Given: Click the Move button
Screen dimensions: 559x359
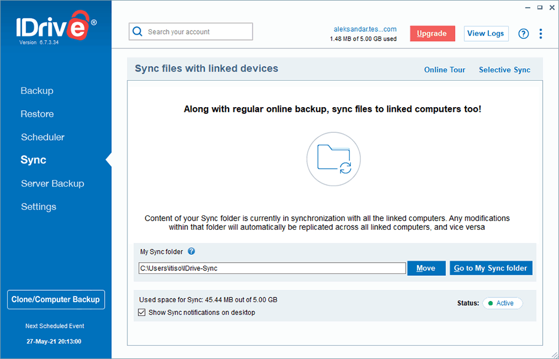Looking at the screenshot, I should (x=426, y=268).
